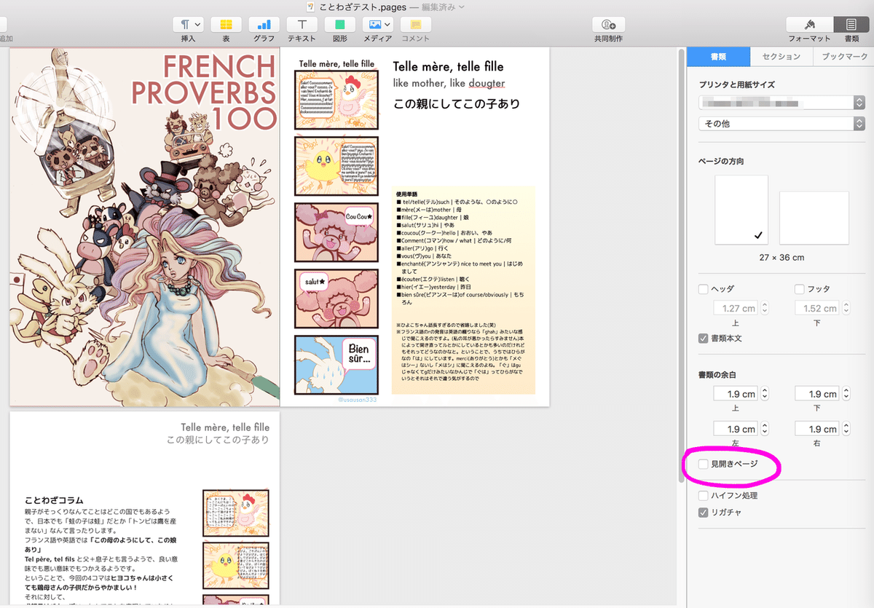Add a chart using the グラフ icon
This screenshot has width=874, height=608.
point(264,24)
